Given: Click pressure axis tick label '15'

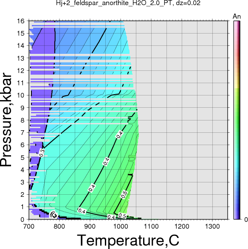Looking at the screenshot, I should [x=21, y=34].
